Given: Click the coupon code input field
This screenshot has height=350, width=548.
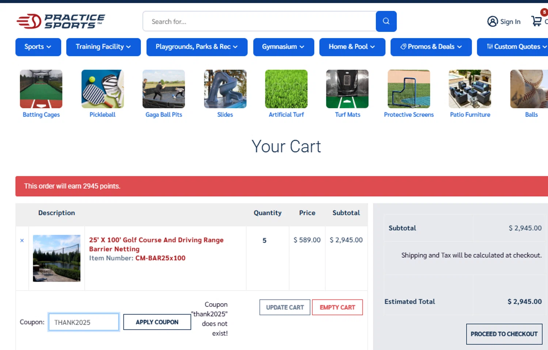Looking at the screenshot, I should tap(84, 322).
